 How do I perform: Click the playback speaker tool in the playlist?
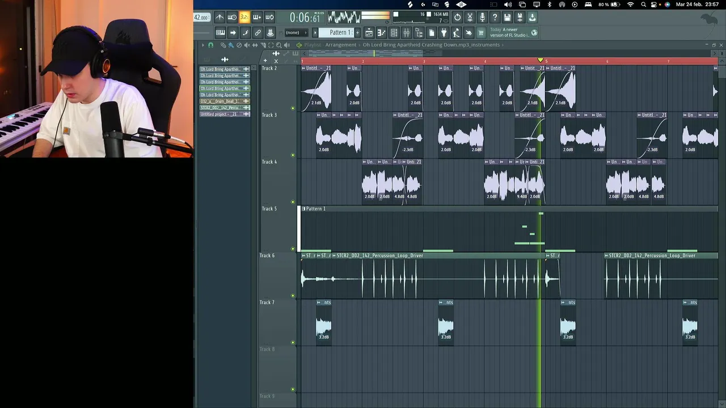(286, 45)
